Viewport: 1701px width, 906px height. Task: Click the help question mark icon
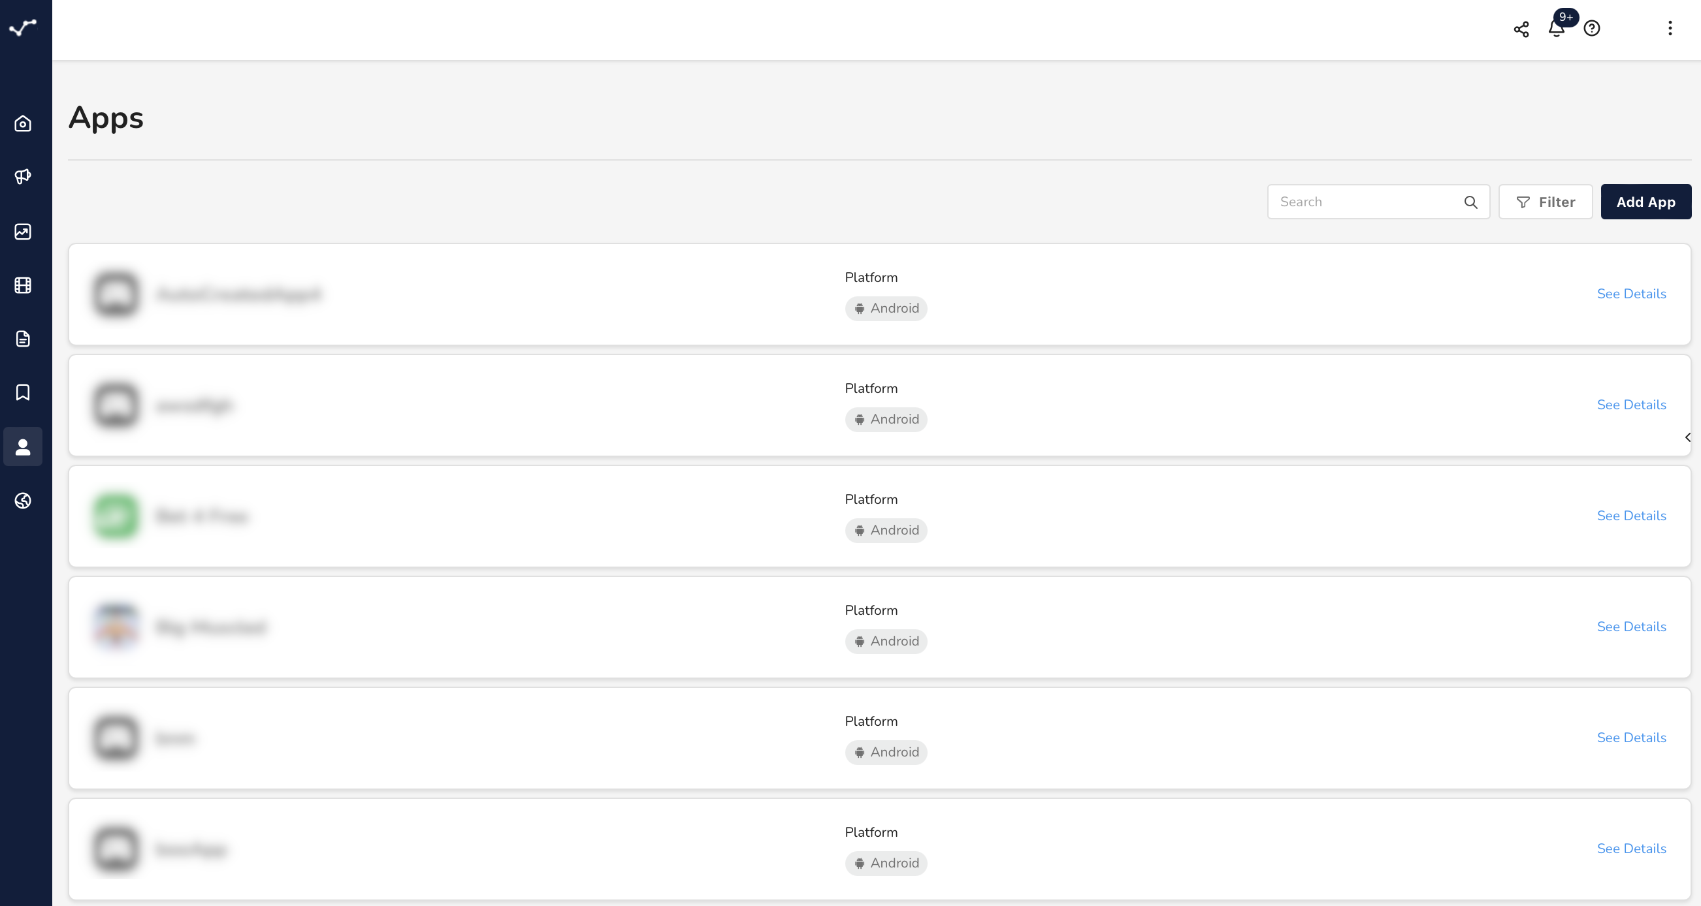coord(1591,28)
